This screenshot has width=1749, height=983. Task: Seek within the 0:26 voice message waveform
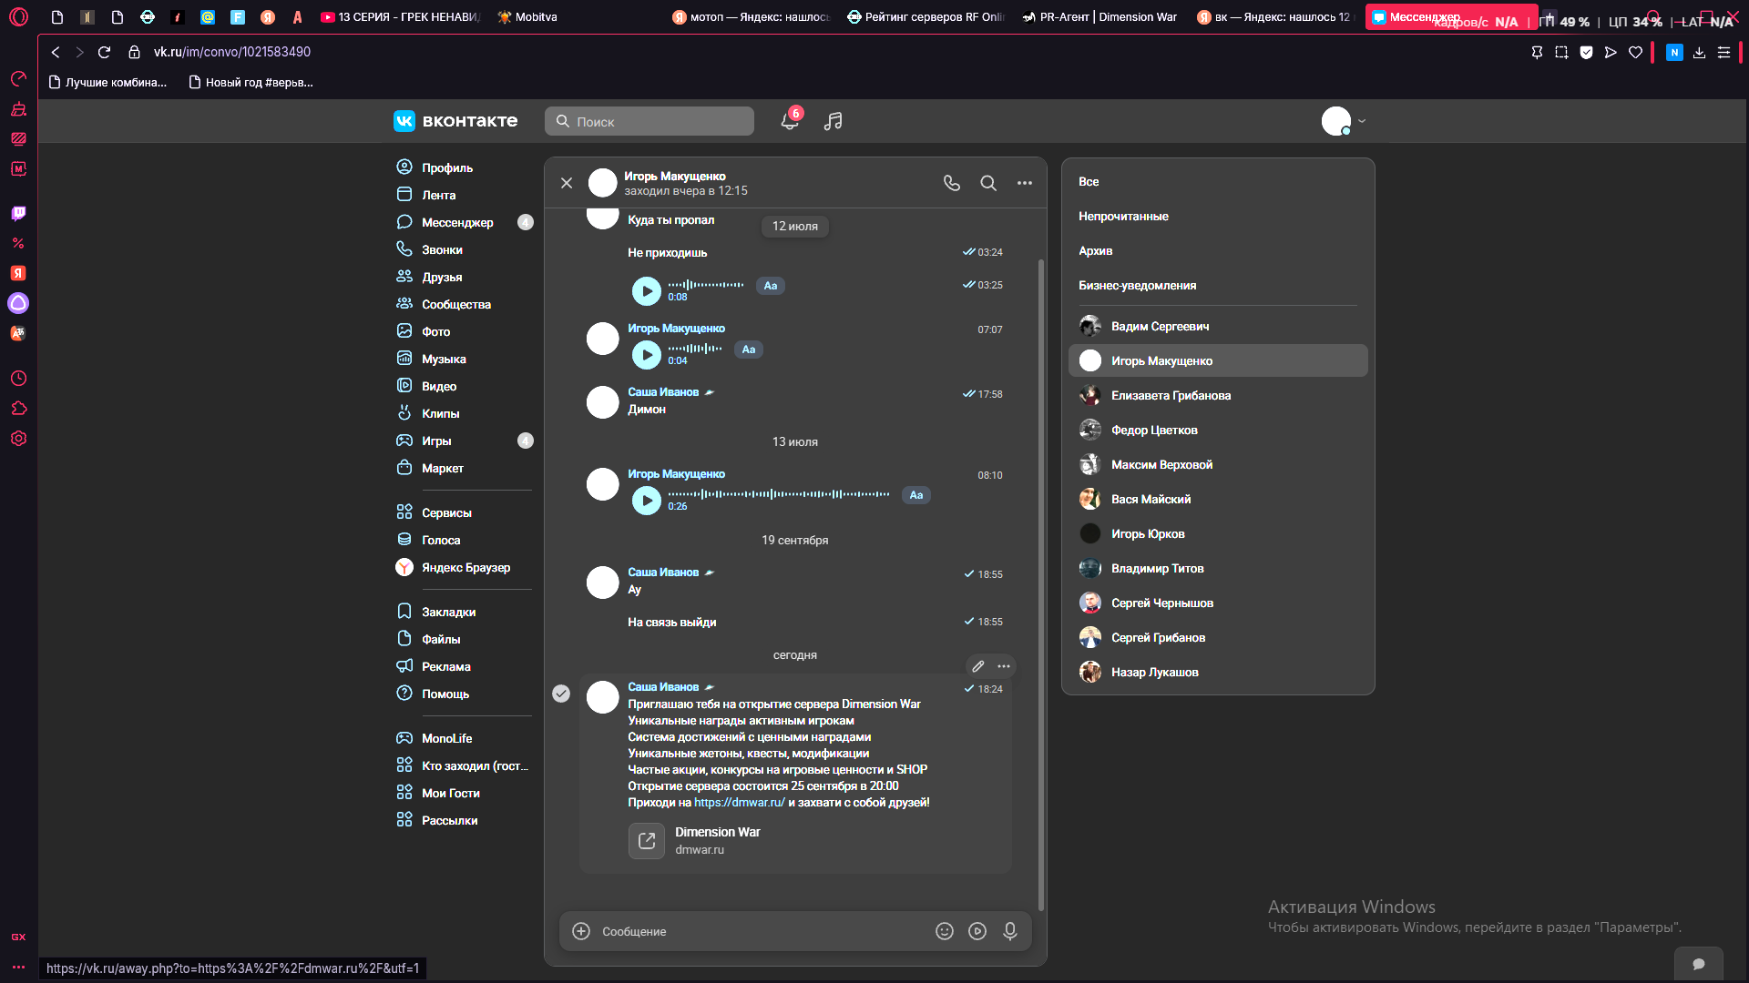(x=779, y=494)
